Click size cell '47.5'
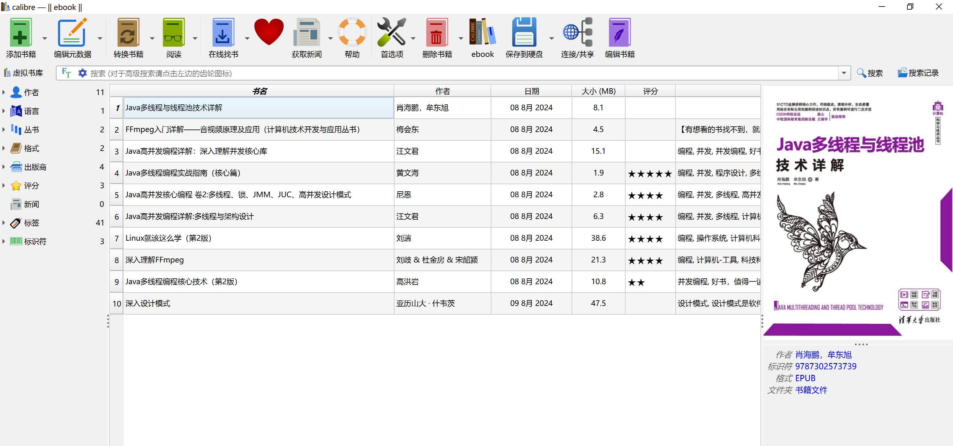 click(x=598, y=303)
